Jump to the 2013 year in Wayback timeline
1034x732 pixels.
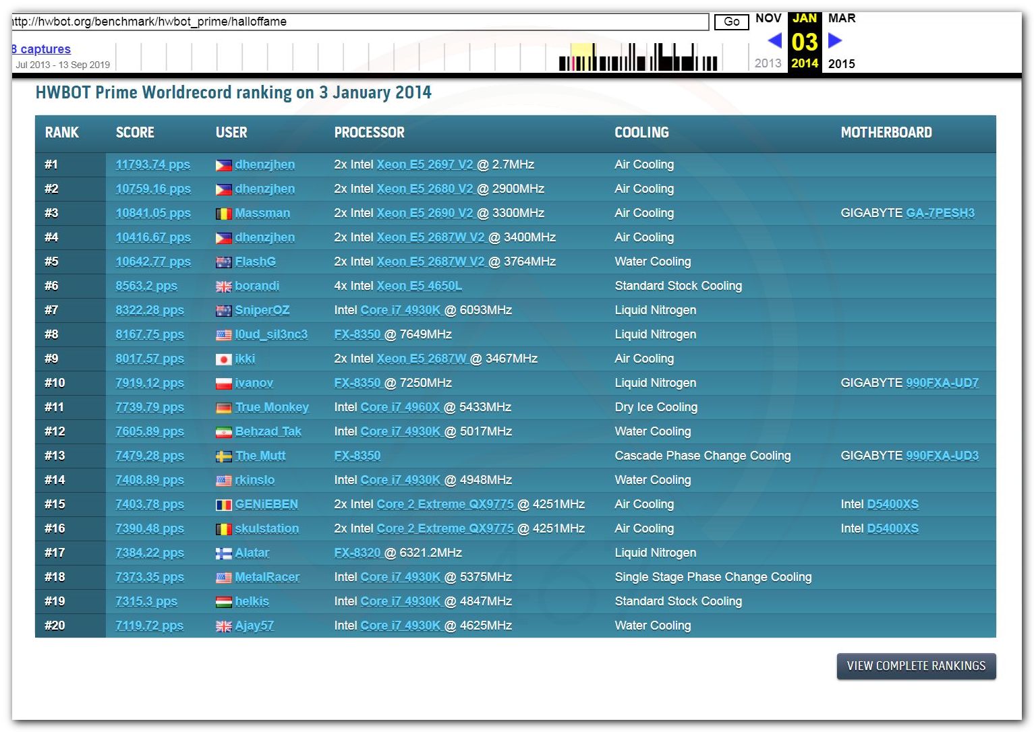pos(768,63)
